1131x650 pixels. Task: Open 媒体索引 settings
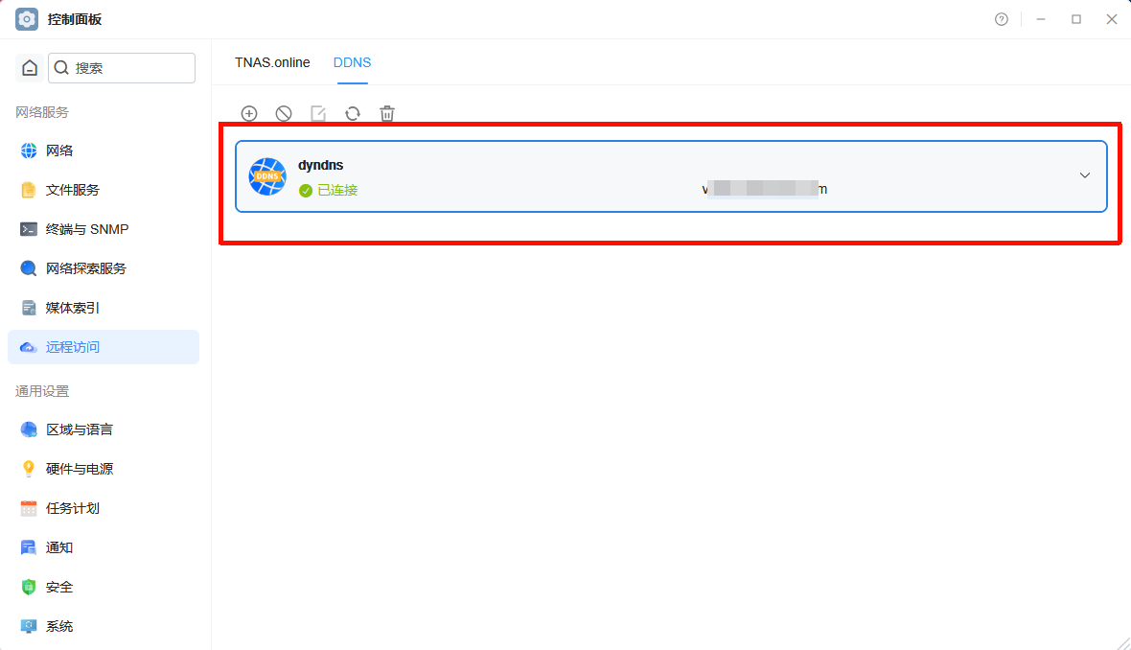coord(104,308)
